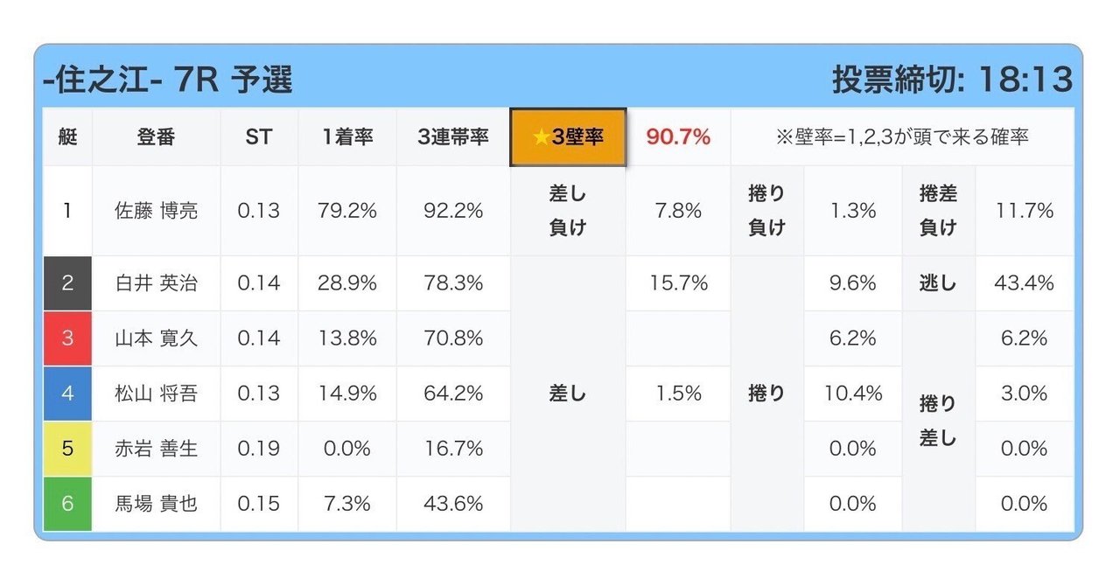Click the green boat number 6 badge
The width and height of the screenshot is (1120, 586).
coord(67,504)
